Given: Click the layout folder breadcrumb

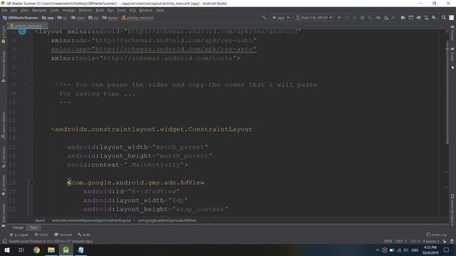Looking at the screenshot, I should click(x=110, y=18).
